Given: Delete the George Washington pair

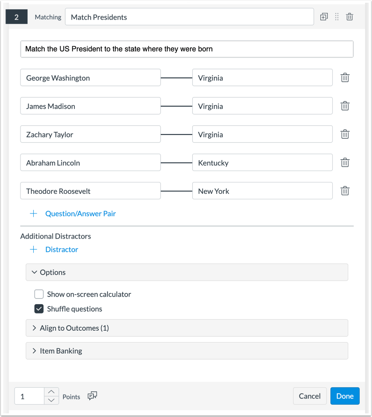Looking at the screenshot, I should (x=345, y=78).
